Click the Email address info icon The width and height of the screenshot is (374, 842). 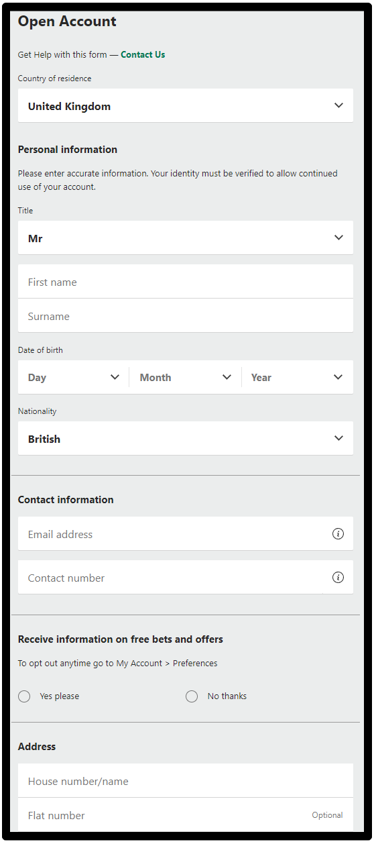338,534
